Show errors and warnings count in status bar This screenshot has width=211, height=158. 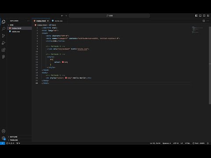[x=10, y=143]
